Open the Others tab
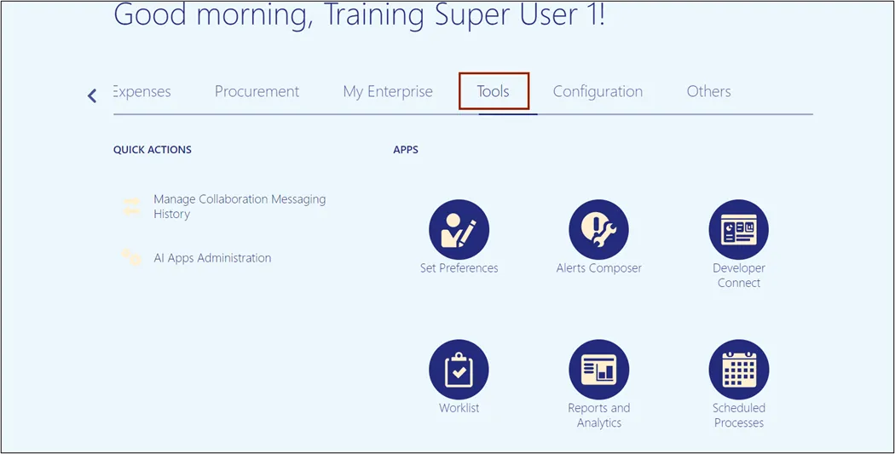 point(708,92)
